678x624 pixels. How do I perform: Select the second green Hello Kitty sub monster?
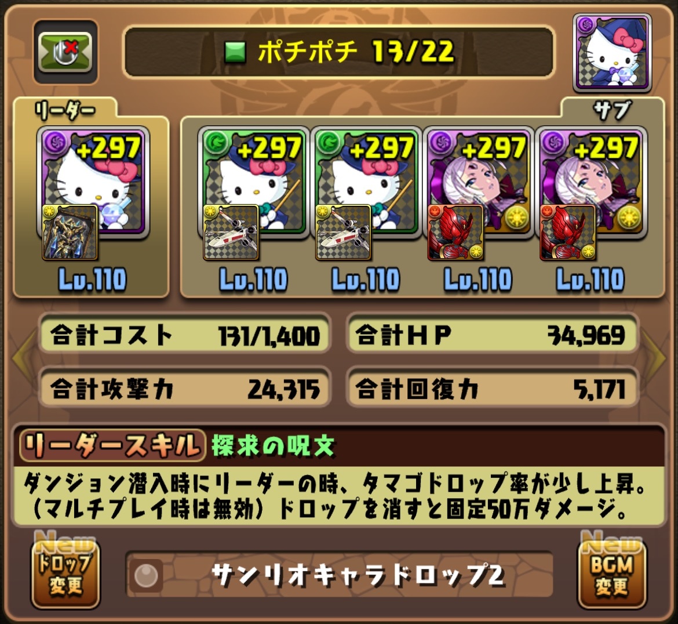point(366,182)
